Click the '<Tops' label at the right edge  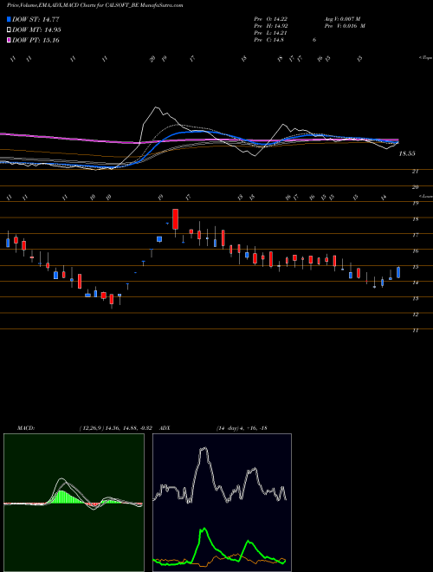click(425, 58)
